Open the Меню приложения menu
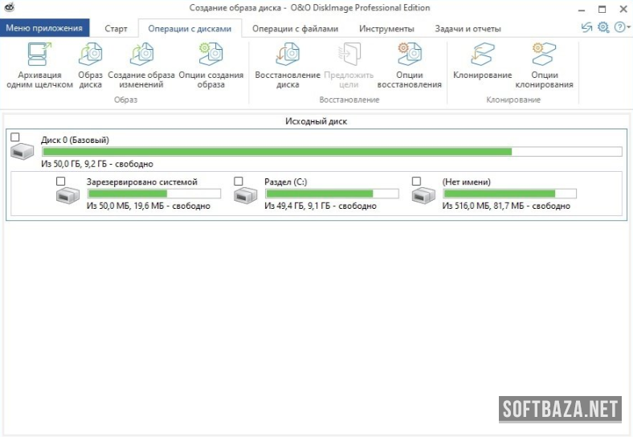633x437 pixels. (43, 28)
